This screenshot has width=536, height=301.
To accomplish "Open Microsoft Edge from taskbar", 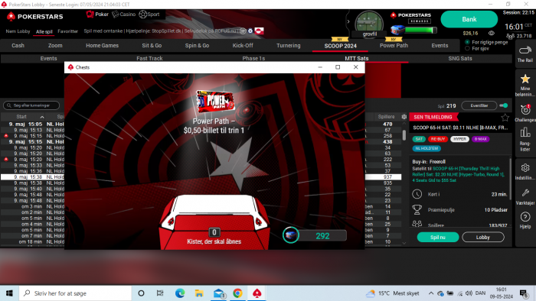I will pos(180,293).
